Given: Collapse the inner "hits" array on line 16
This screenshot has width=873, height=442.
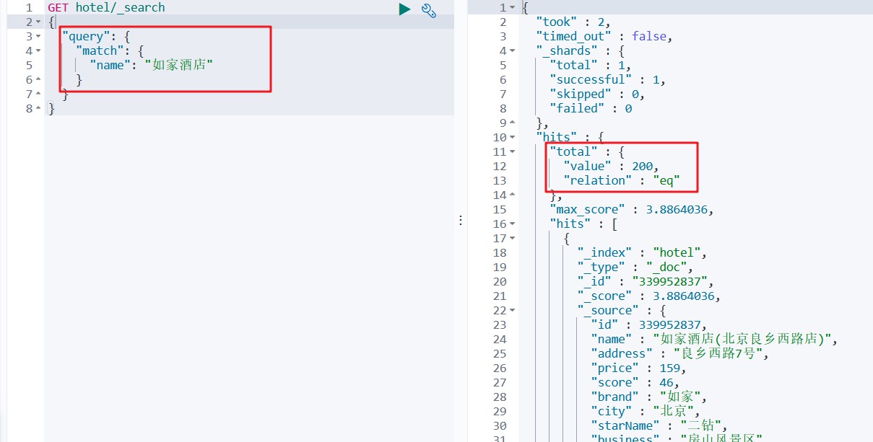Looking at the screenshot, I should click(x=512, y=224).
